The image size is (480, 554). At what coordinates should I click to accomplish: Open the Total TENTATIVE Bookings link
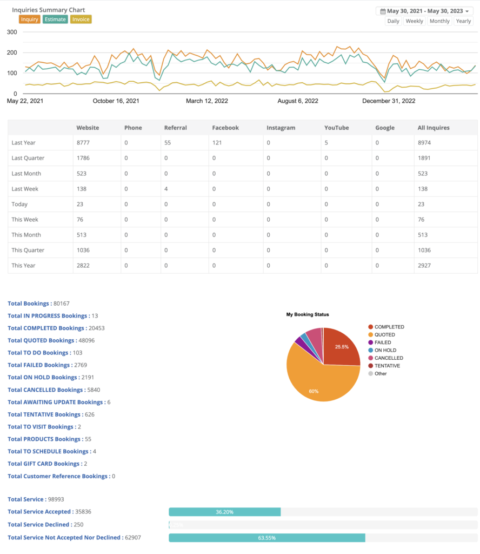point(44,414)
